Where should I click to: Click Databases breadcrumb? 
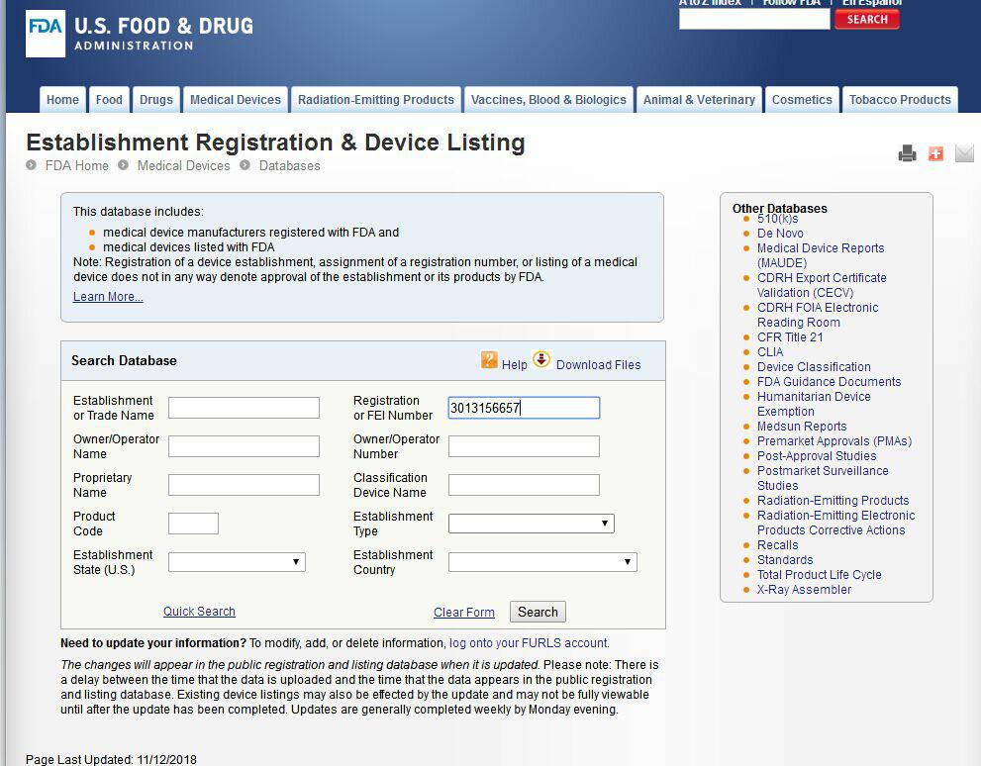click(x=290, y=165)
